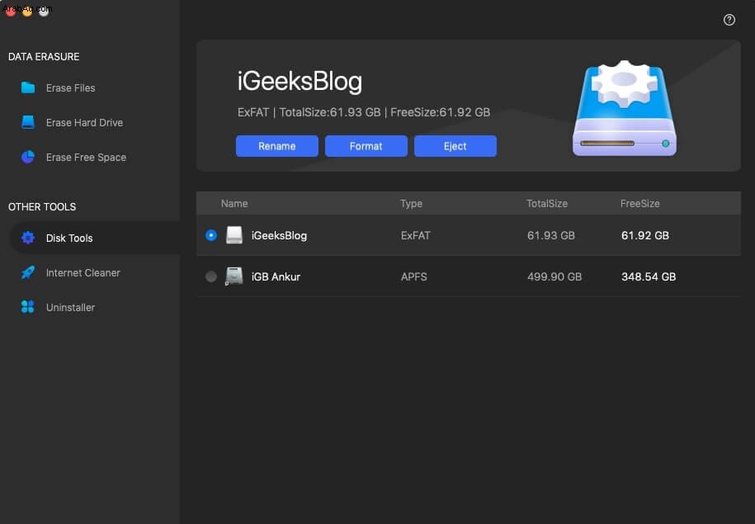Click iGeeksBlog external drive icon in list
Viewport: 755px width, 524px height.
pos(234,235)
